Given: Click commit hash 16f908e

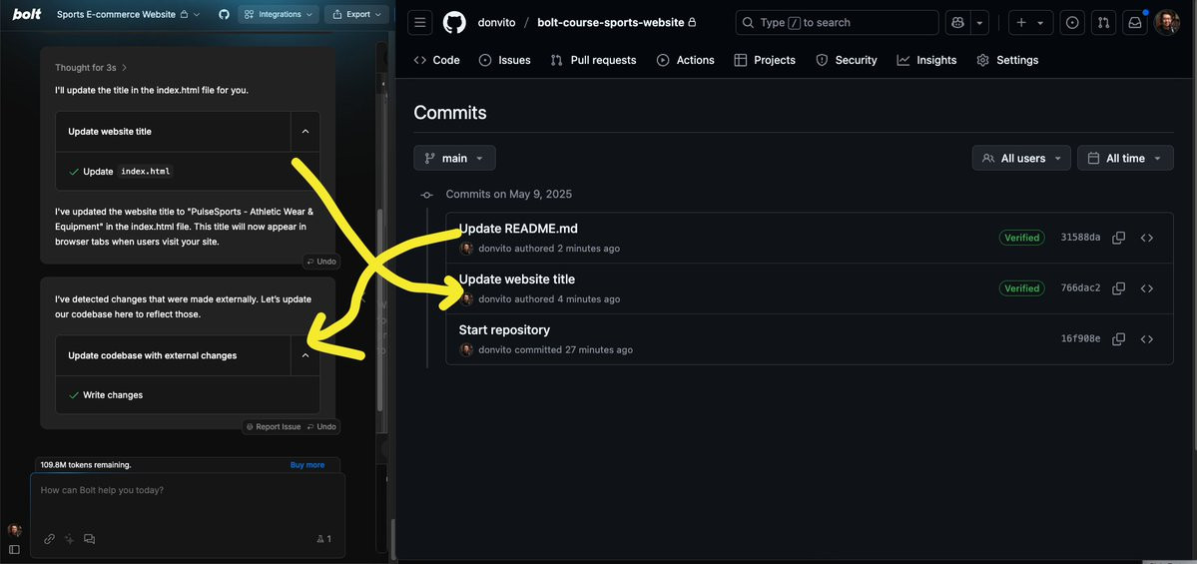Looking at the screenshot, I should (1080, 338).
